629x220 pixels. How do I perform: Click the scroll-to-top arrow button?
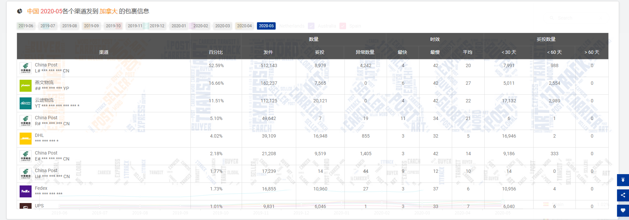pyautogui.click(x=623, y=180)
